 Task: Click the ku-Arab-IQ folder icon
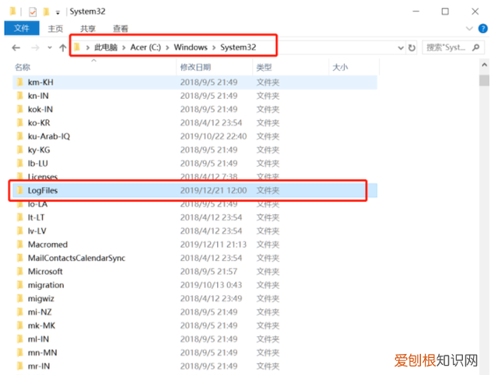click(x=20, y=137)
